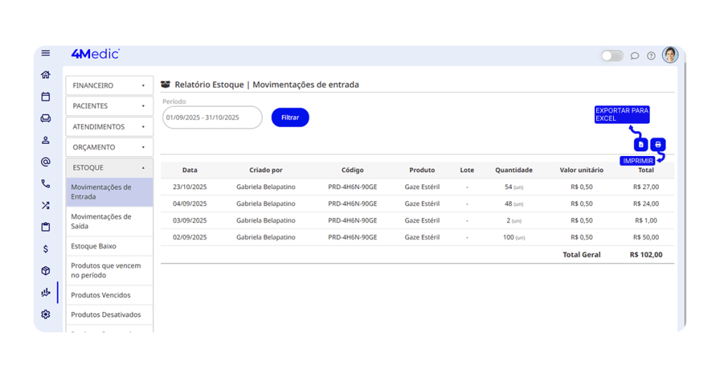Open the chat bubble icon
The image size is (720, 378).
635,56
